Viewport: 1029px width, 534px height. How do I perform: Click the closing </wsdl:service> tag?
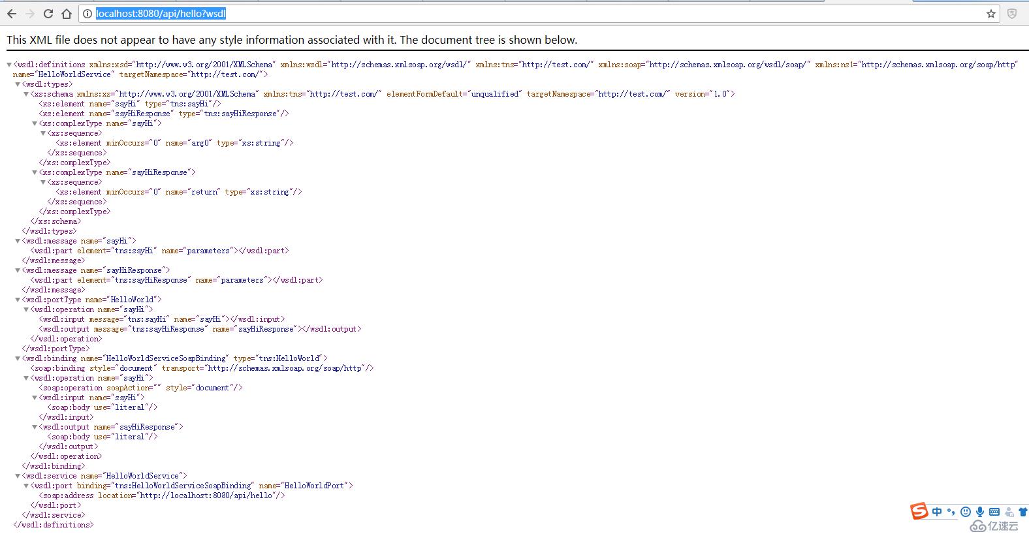[x=54, y=515]
